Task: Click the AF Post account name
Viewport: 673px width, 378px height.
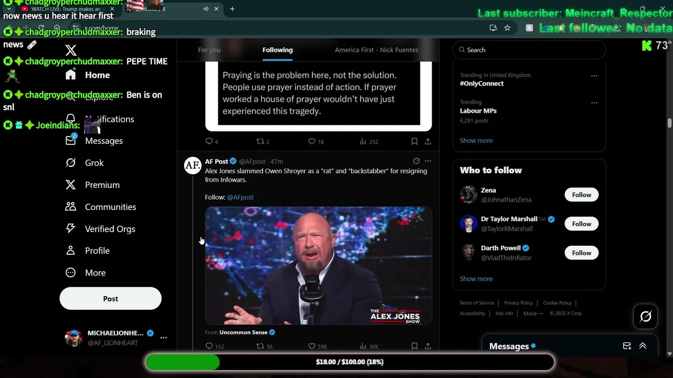Action: 217,162
